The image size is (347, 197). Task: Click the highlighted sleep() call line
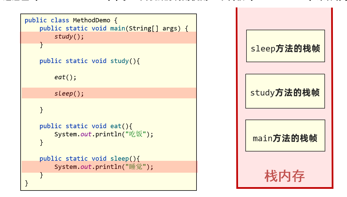[x=69, y=93]
